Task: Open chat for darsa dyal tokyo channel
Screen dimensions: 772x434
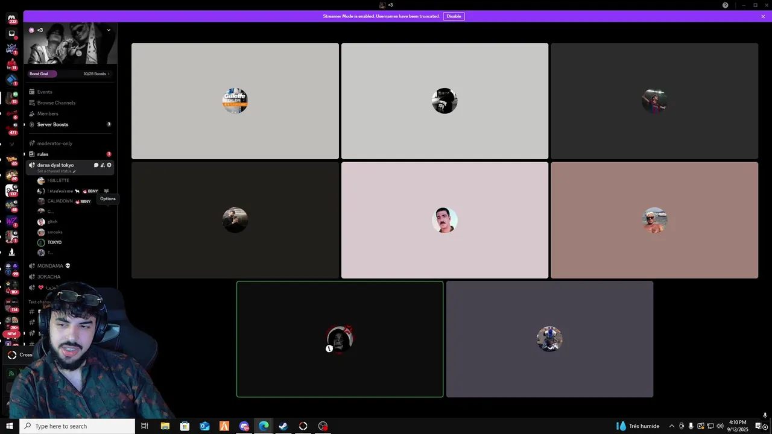Action: click(x=96, y=165)
